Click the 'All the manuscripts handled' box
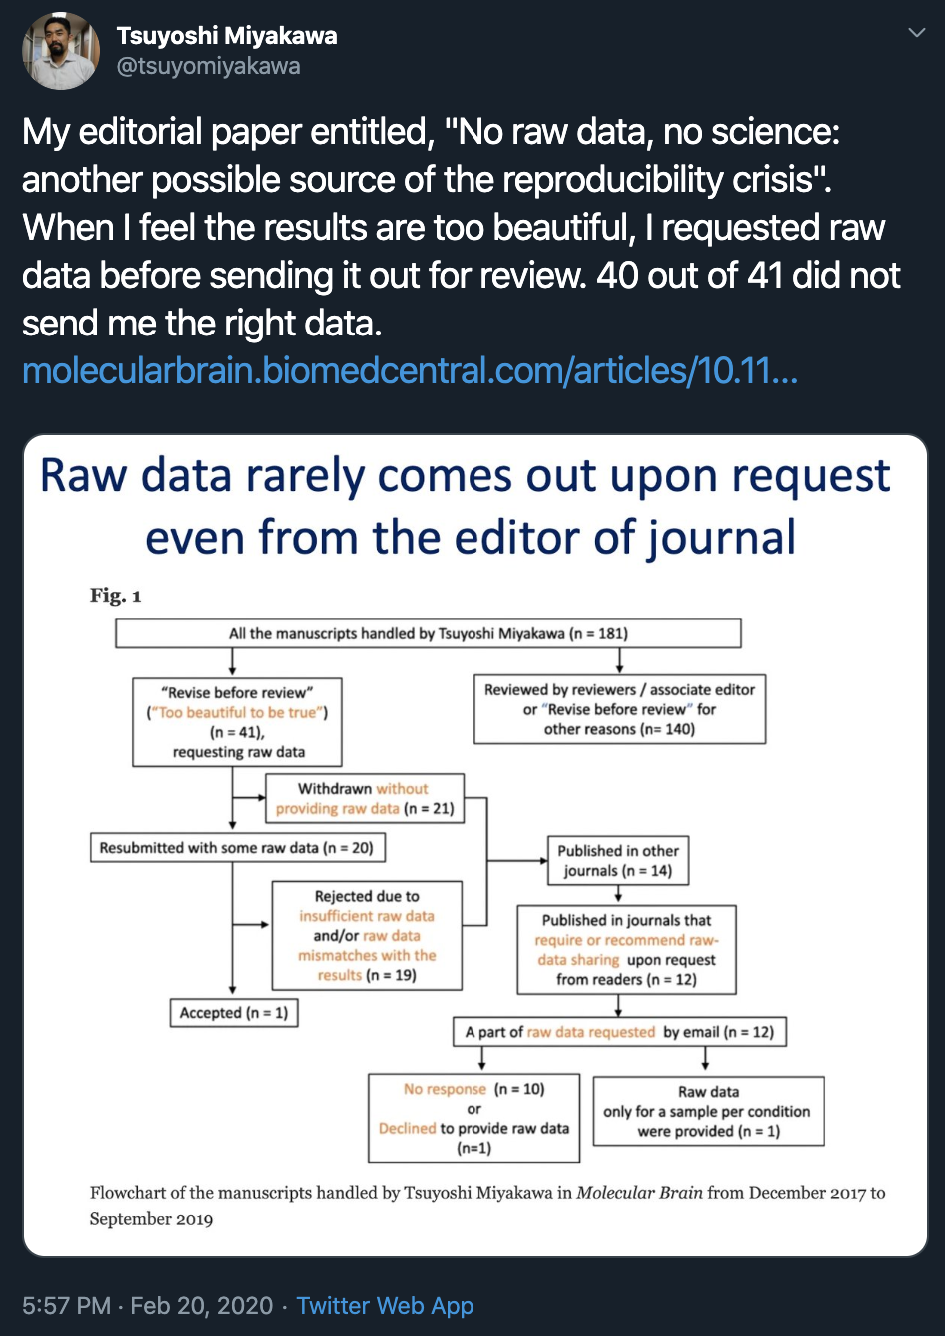This screenshot has width=945, height=1336. (x=429, y=633)
